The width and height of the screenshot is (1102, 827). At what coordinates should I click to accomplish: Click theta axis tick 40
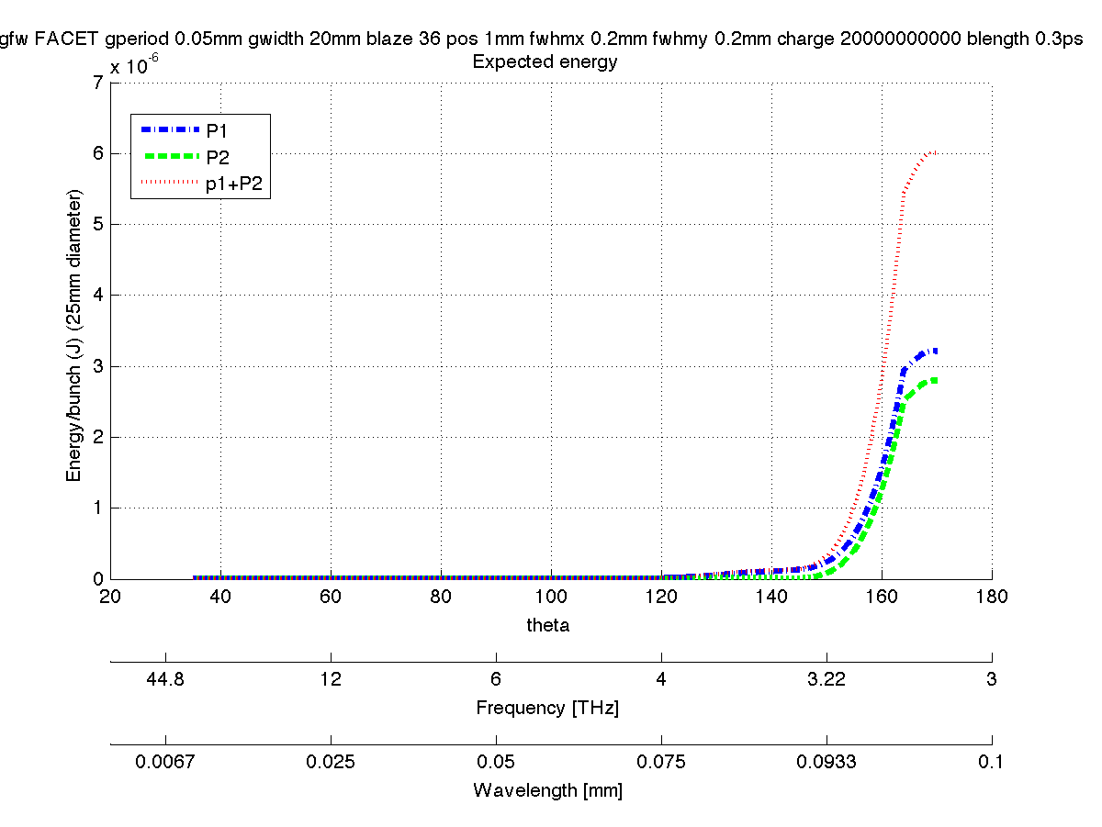220,597
